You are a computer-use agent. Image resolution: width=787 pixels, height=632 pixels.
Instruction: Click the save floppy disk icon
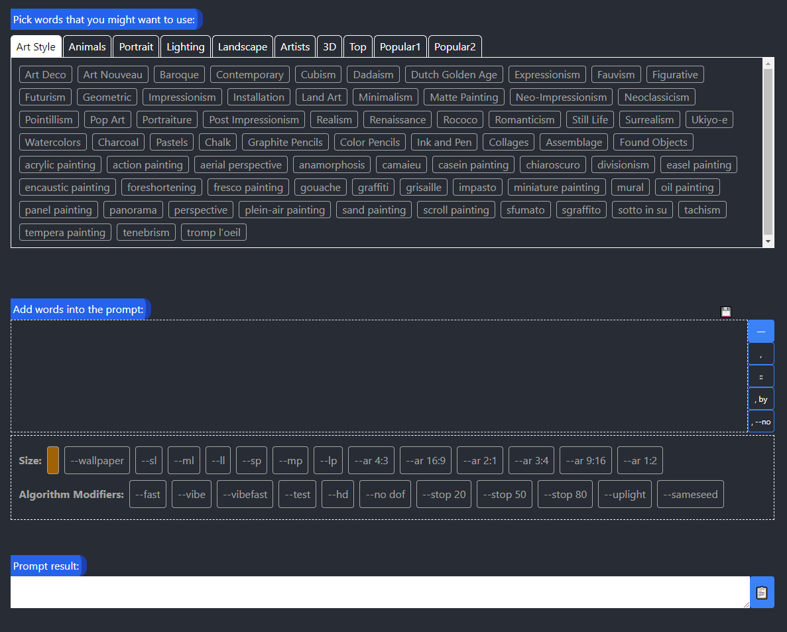[726, 312]
